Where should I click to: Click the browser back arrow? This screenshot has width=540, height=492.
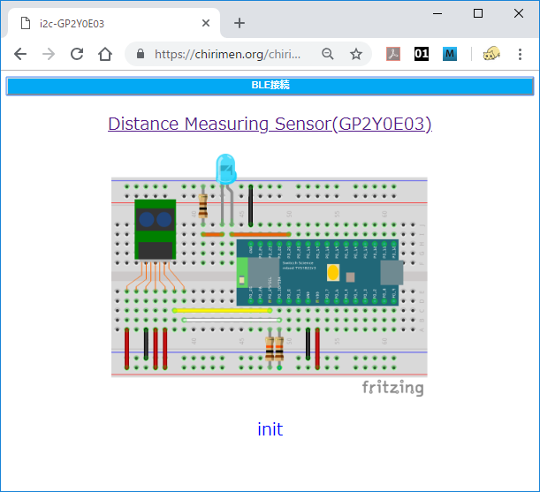click(x=20, y=54)
